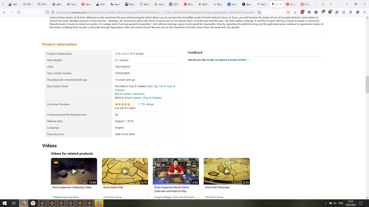Screen dimensions: 369x207
Task: Close the active Amazon tab
Action: coord(280,4)
